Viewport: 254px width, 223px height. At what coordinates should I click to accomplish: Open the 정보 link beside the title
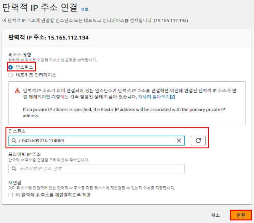[85, 9]
